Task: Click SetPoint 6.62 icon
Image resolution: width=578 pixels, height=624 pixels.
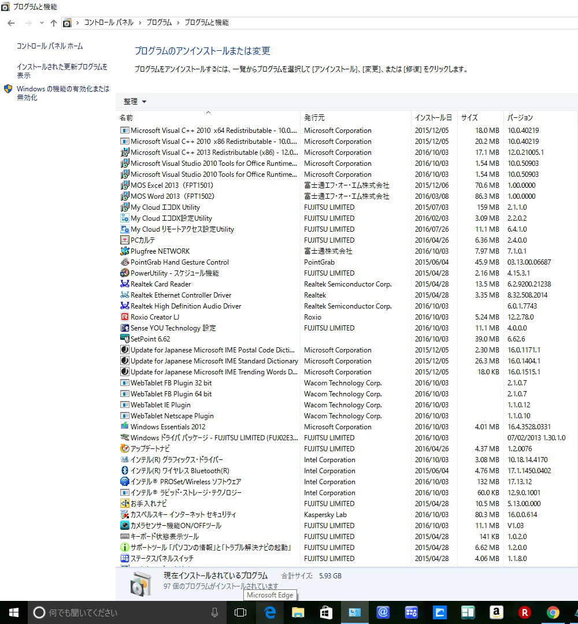Action: coord(125,339)
